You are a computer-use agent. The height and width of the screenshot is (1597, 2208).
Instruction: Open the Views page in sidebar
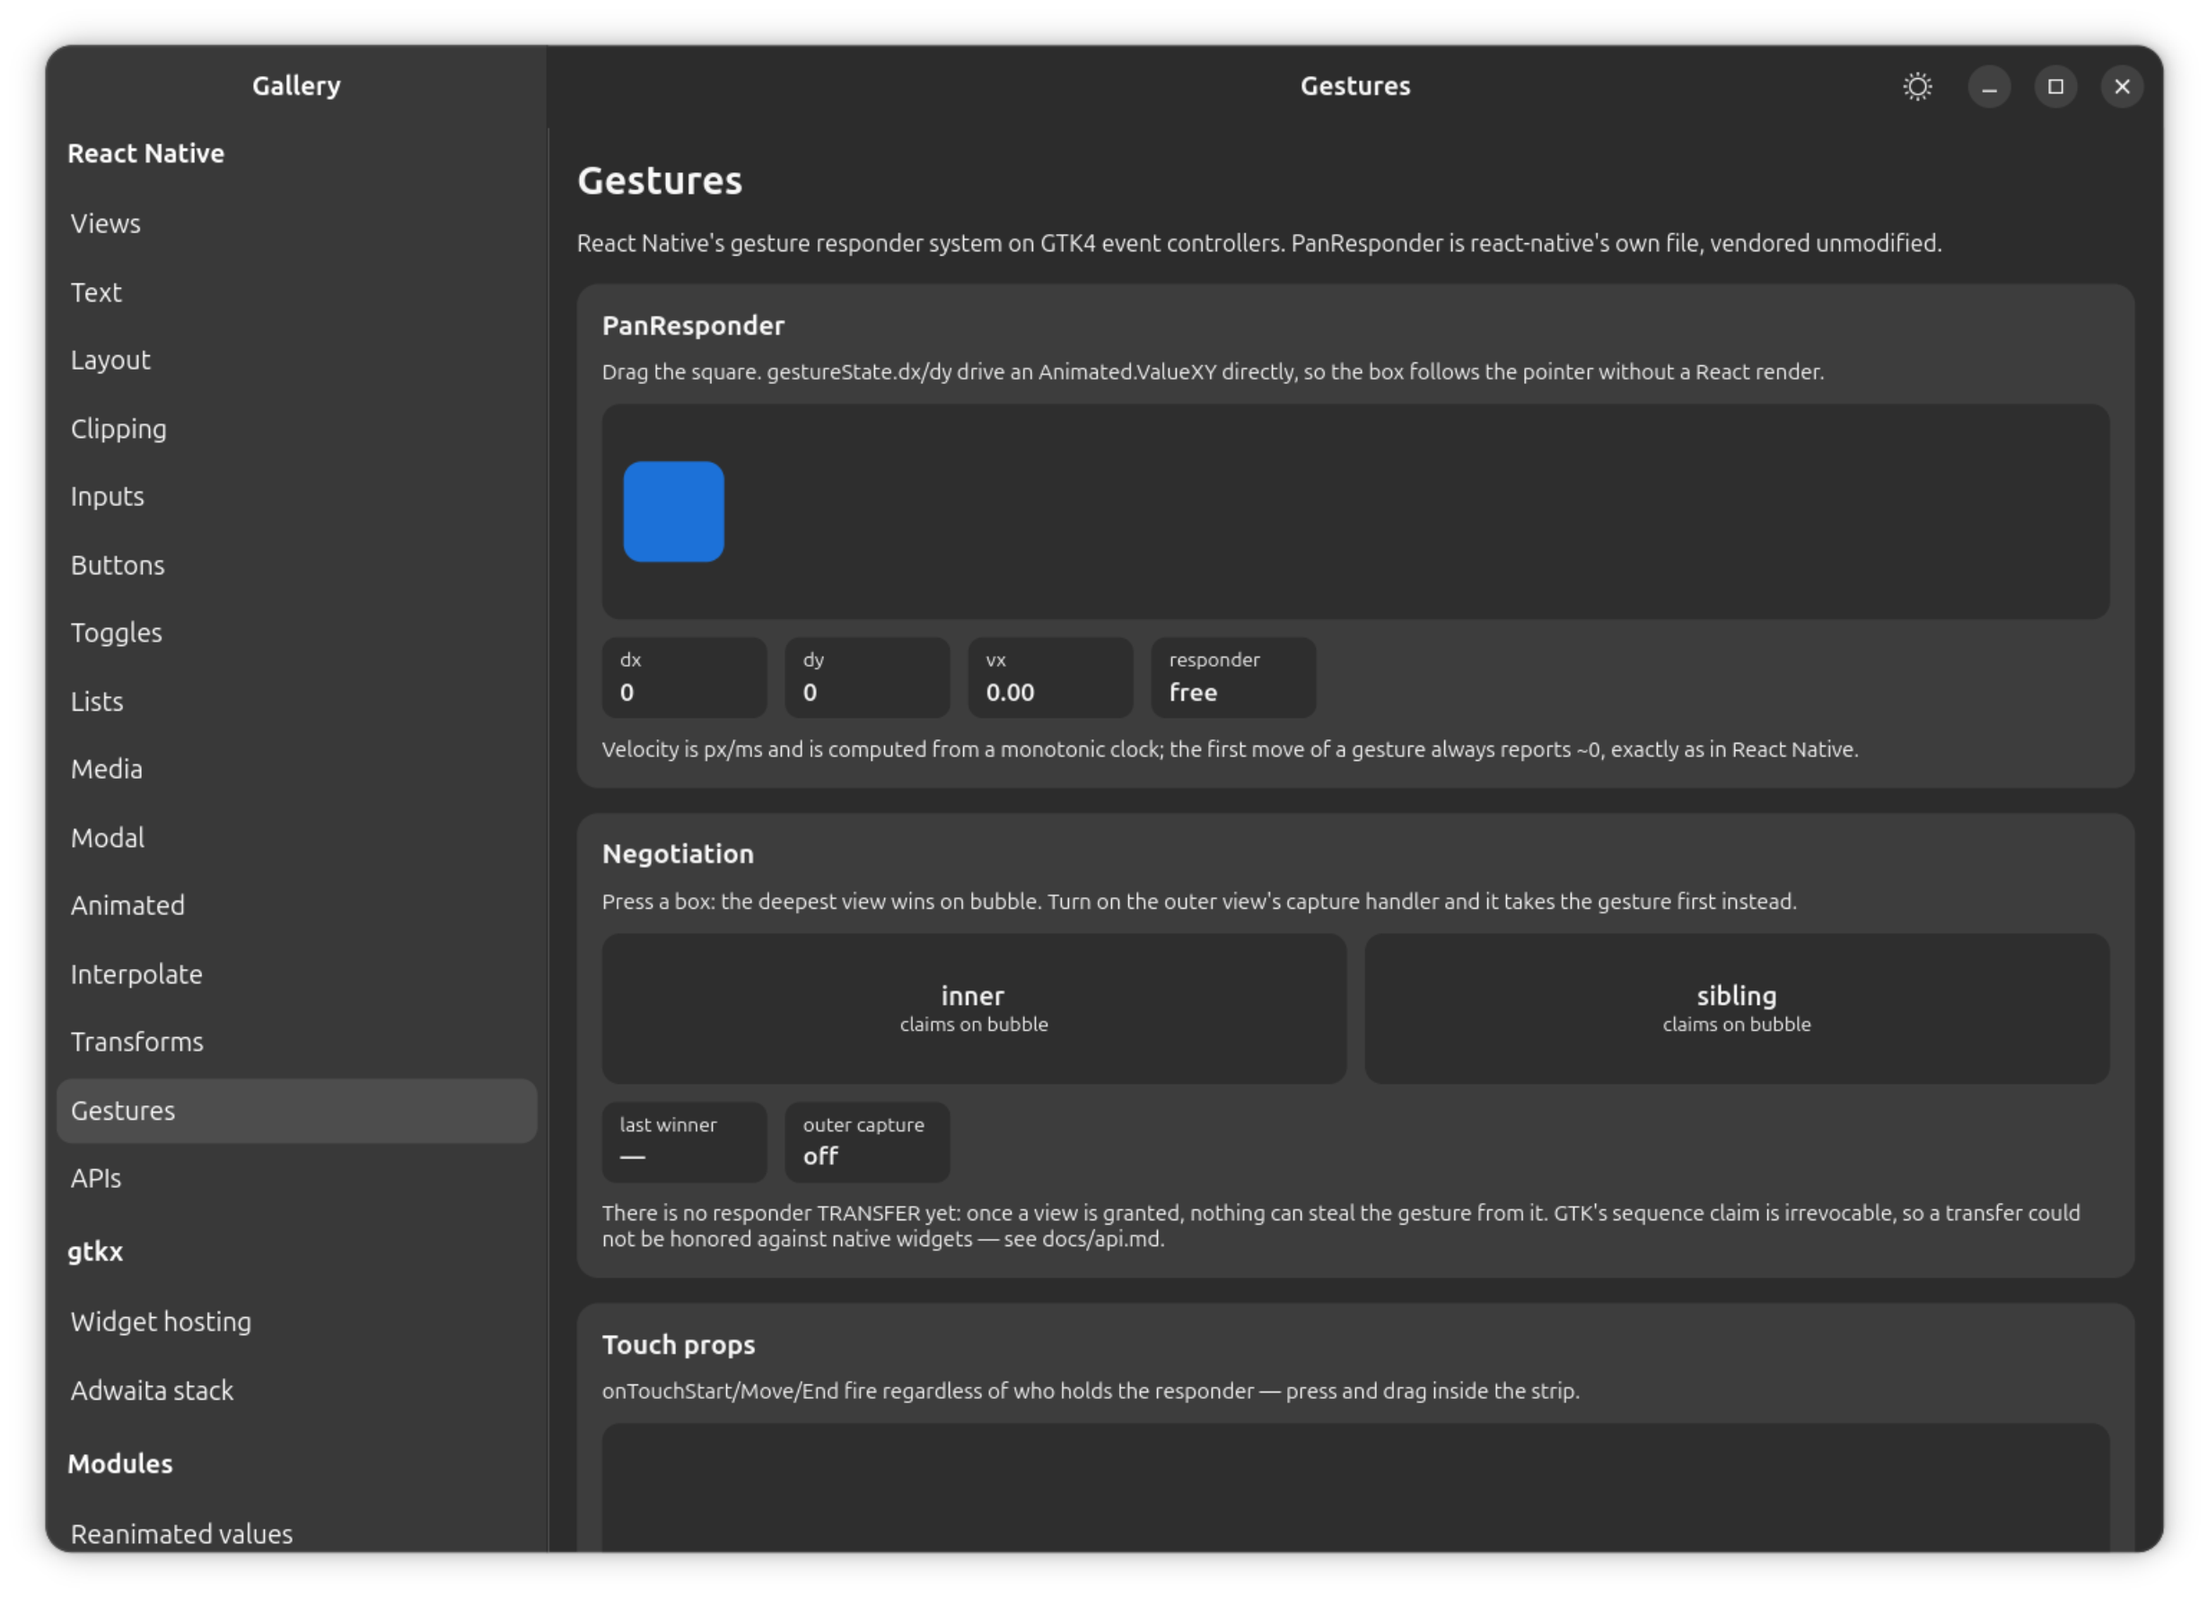[297, 223]
